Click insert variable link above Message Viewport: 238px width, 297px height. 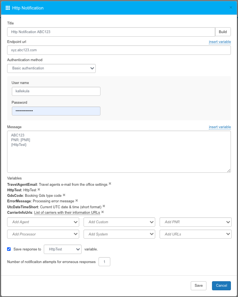(219, 127)
